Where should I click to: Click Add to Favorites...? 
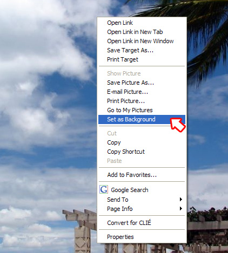click(142, 175)
